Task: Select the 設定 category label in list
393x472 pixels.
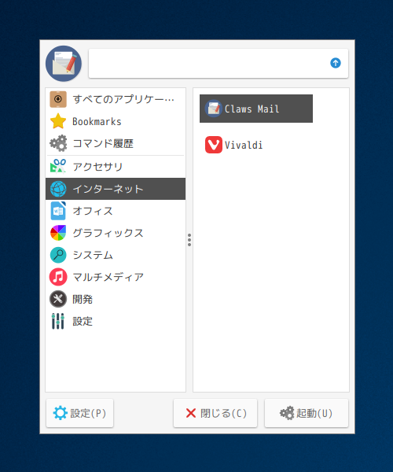Action: pos(83,321)
